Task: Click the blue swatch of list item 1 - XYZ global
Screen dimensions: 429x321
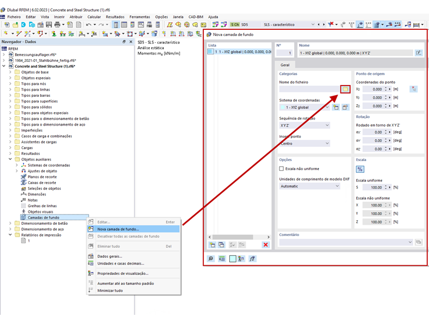Action: pos(211,52)
